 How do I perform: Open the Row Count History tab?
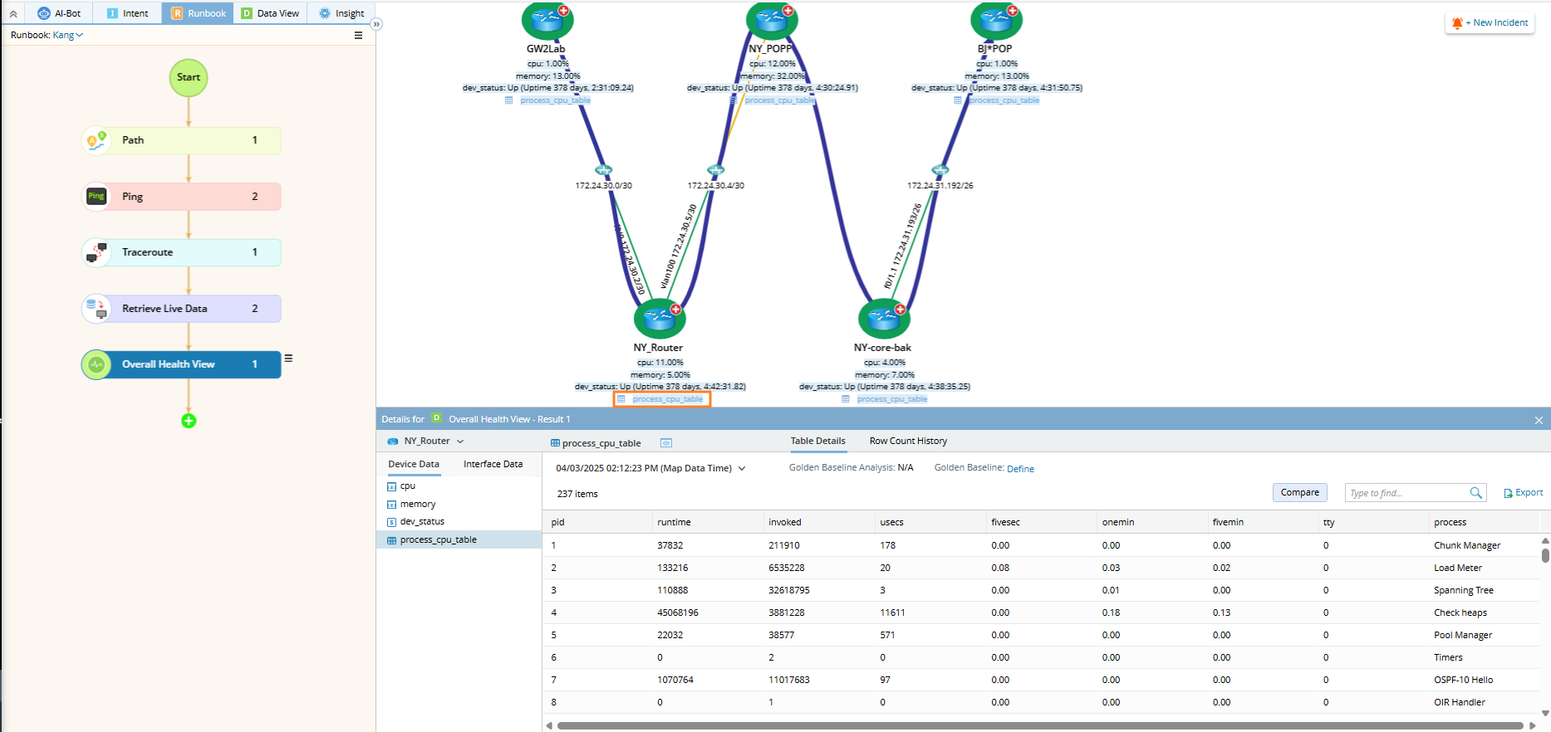(x=907, y=441)
